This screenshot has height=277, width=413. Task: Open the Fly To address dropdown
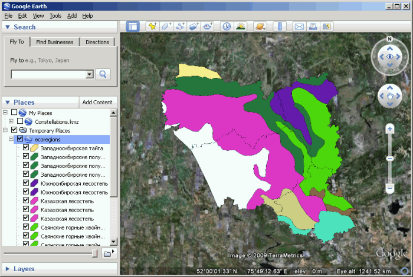(90, 74)
